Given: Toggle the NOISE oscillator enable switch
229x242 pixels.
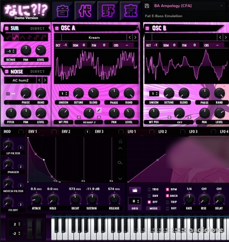Looking at the screenshot, I should pyautogui.click(x=7, y=72).
